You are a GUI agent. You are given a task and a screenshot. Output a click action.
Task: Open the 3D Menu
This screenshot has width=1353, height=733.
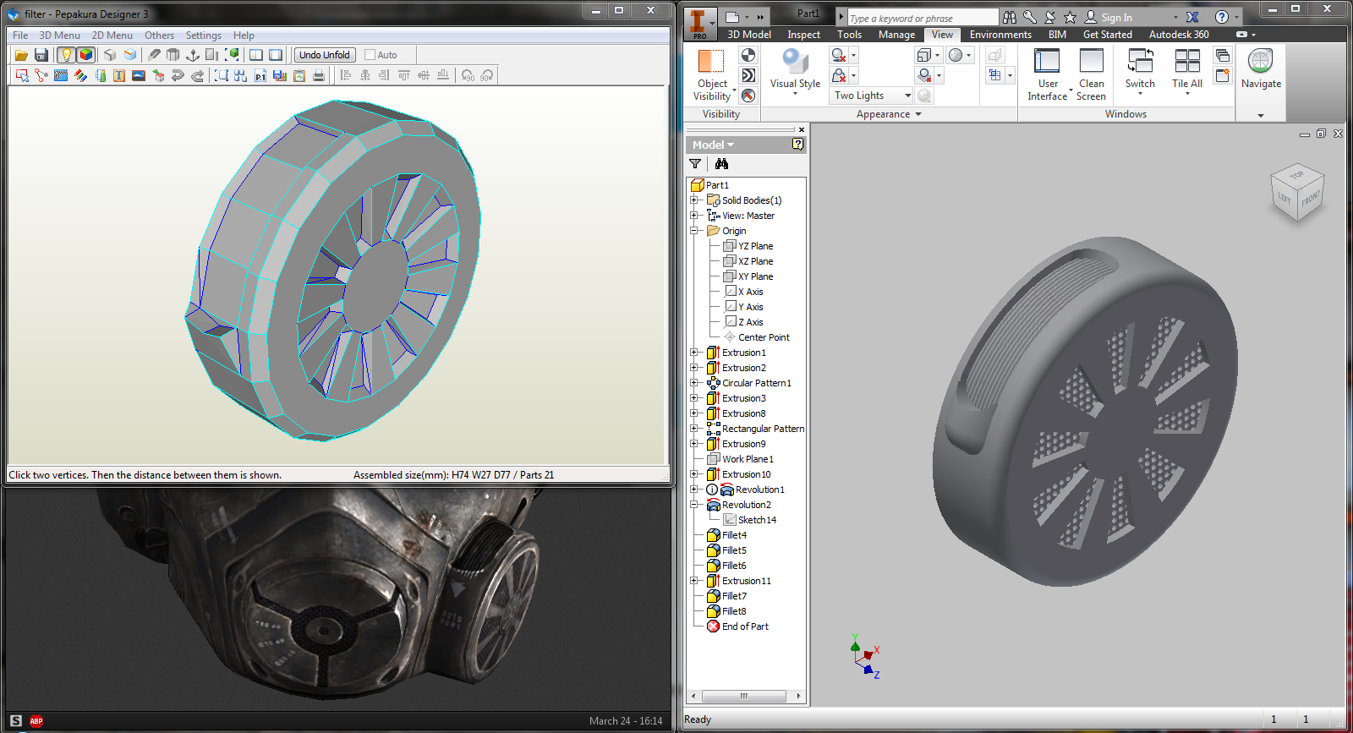point(60,36)
